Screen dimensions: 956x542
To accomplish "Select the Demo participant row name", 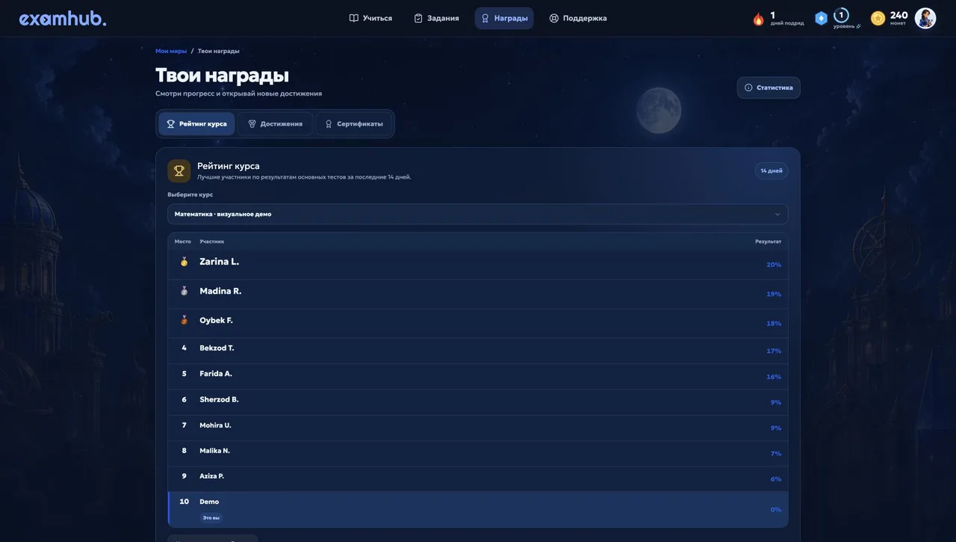I will click(x=209, y=502).
